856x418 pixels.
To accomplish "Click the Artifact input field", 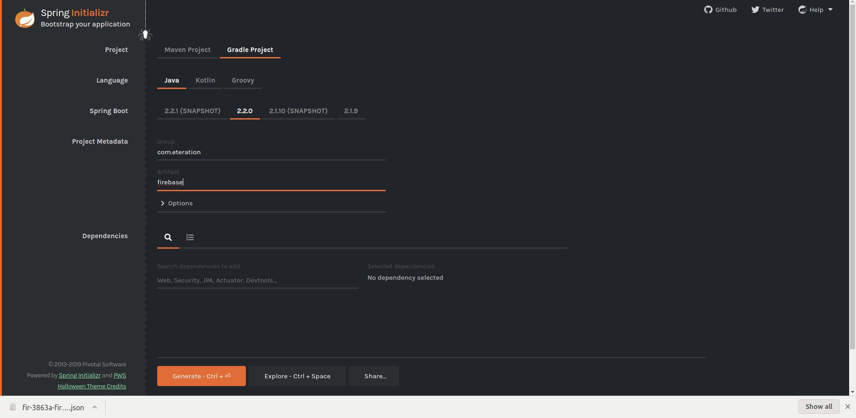I will [x=271, y=183].
